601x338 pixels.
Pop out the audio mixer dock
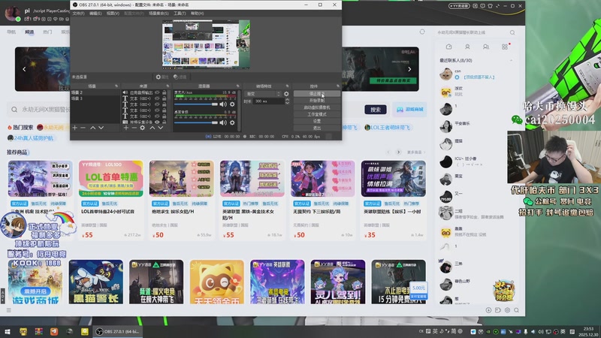click(x=237, y=86)
